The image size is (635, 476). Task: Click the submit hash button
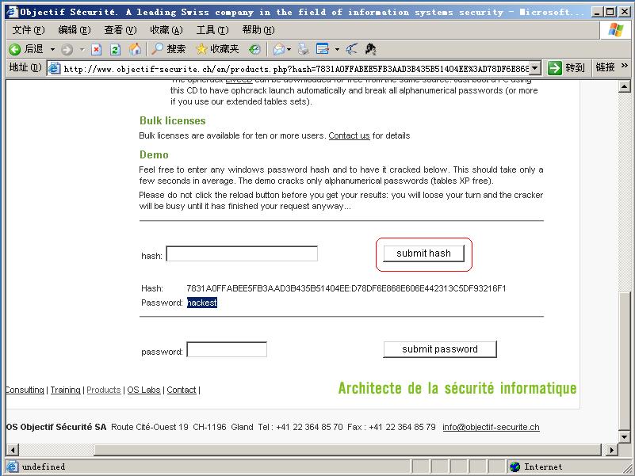(x=423, y=253)
